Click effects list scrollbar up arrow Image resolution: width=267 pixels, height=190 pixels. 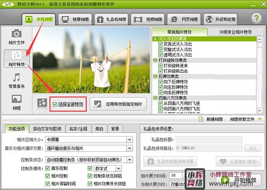tap(259, 39)
